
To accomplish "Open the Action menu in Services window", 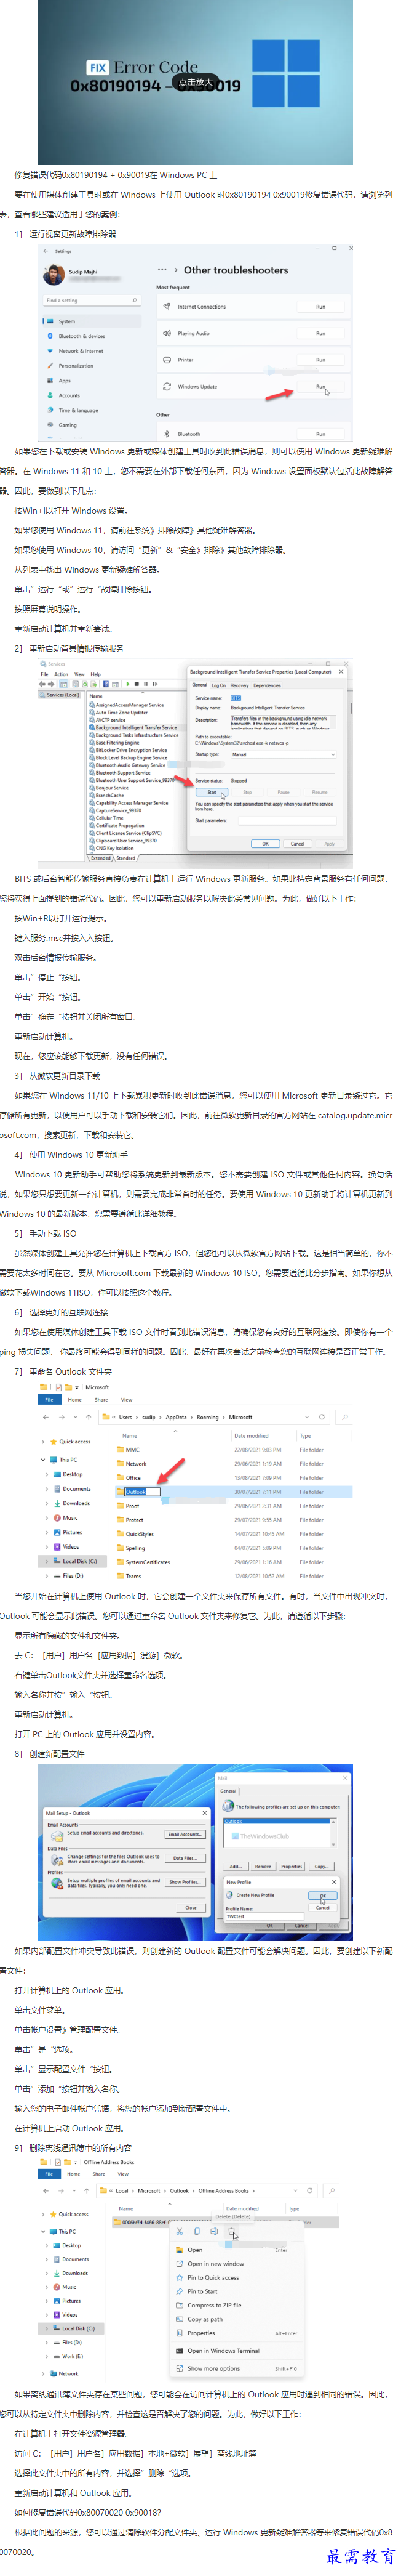I will [x=62, y=674].
